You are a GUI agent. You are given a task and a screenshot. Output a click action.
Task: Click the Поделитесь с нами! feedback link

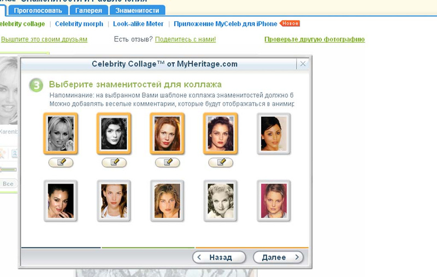[x=185, y=39]
